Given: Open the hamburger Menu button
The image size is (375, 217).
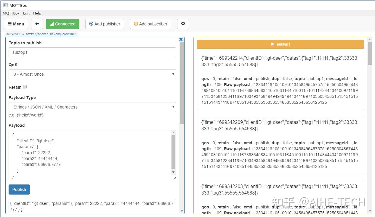Looking at the screenshot, I should click(x=16, y=24).
